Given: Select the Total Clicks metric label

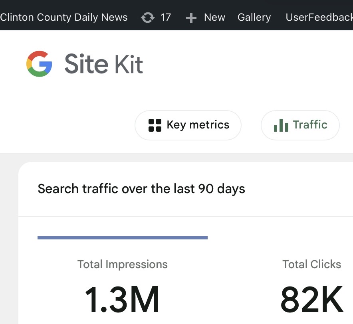Looking at the screenshot, I should click(x=311, y=264).
